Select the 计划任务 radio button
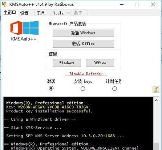 tap(114, 89)
